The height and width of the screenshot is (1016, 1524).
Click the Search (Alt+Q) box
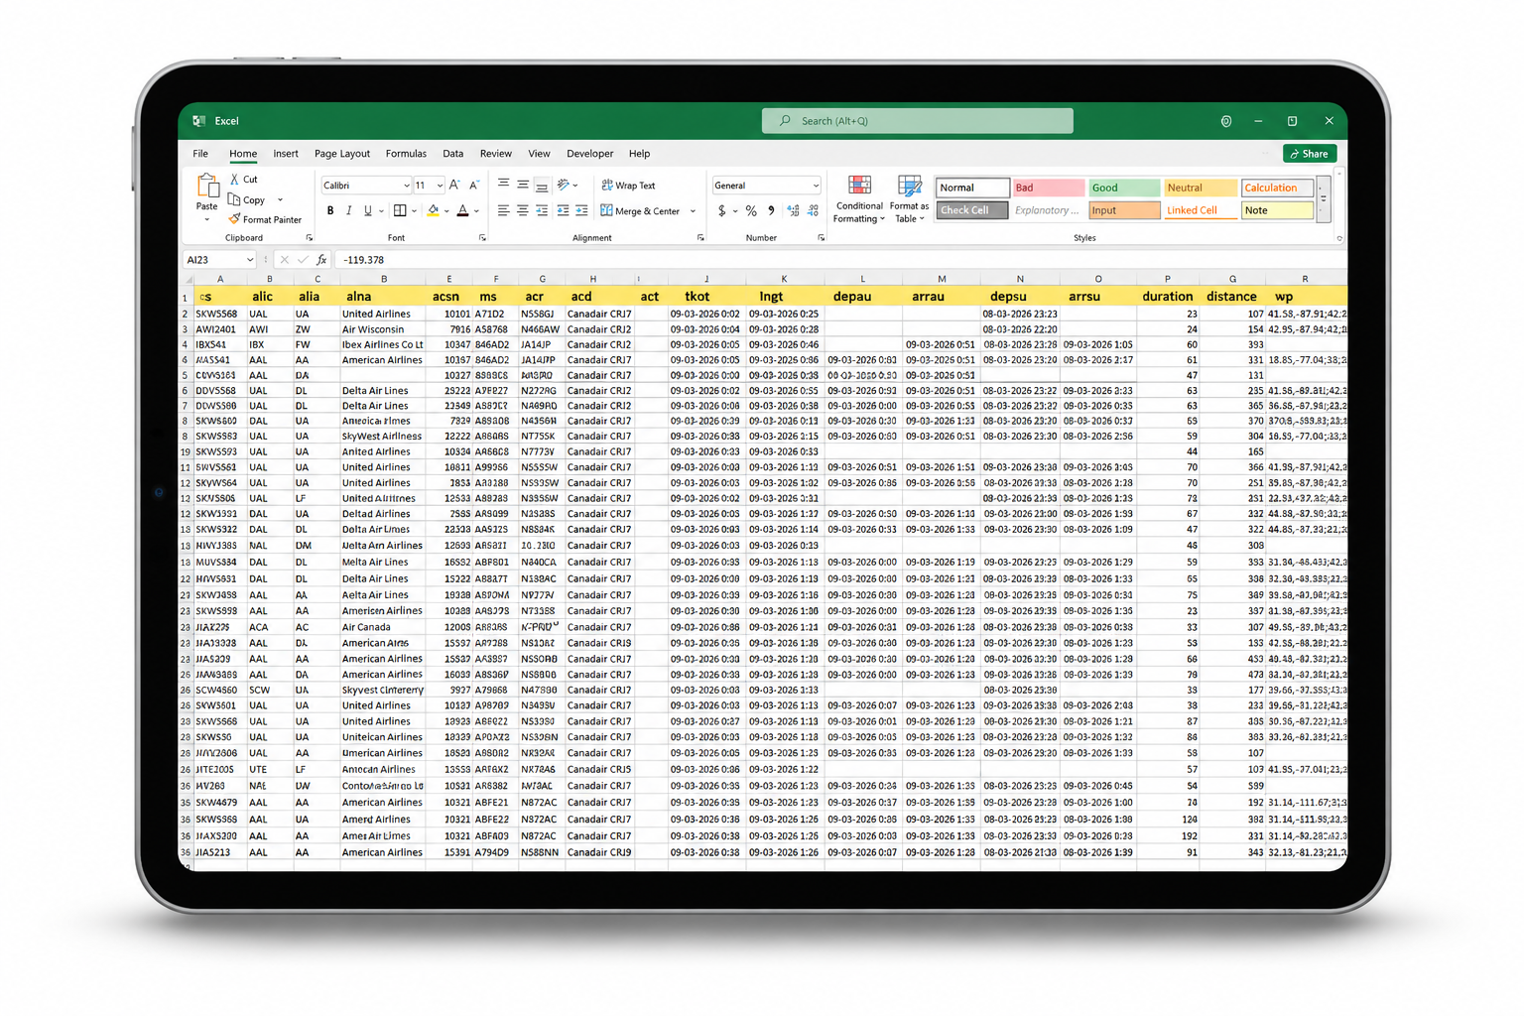(918, 121)
